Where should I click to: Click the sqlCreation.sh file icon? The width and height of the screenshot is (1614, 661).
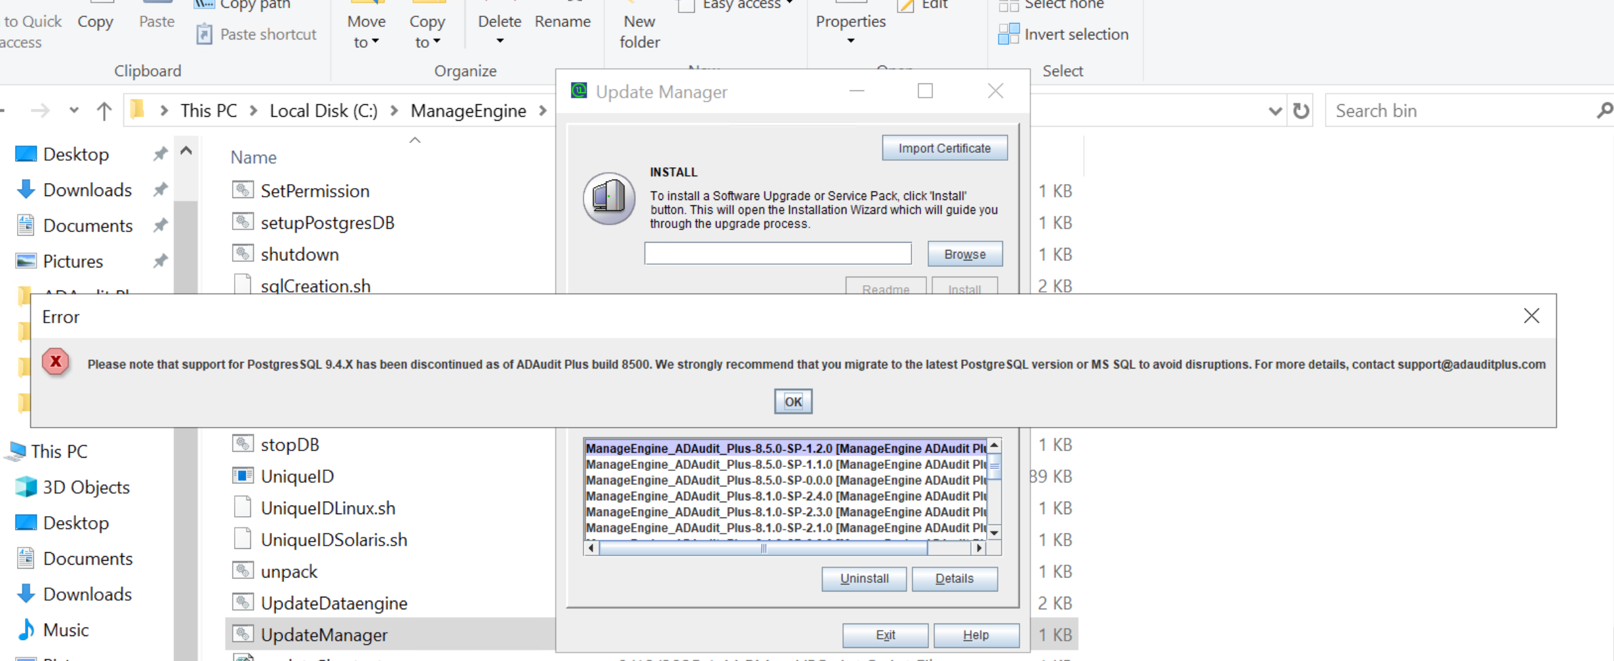243,285
